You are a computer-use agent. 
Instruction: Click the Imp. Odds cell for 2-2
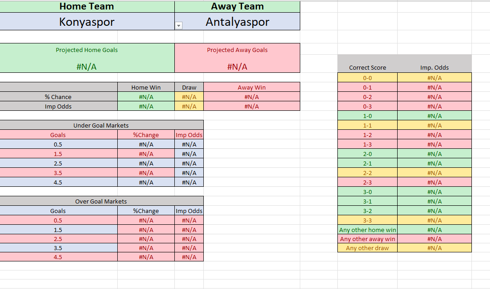[434, 173]
